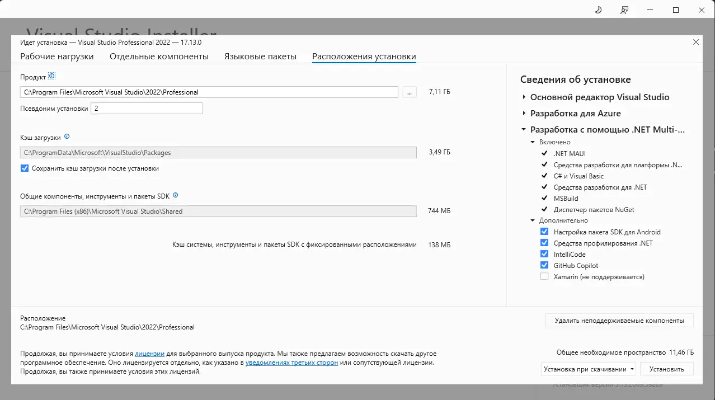Uncheck the GitHub Copilot component
This screenshot has width=715, height=400.
pyautogui.click(x=544, y=265)
